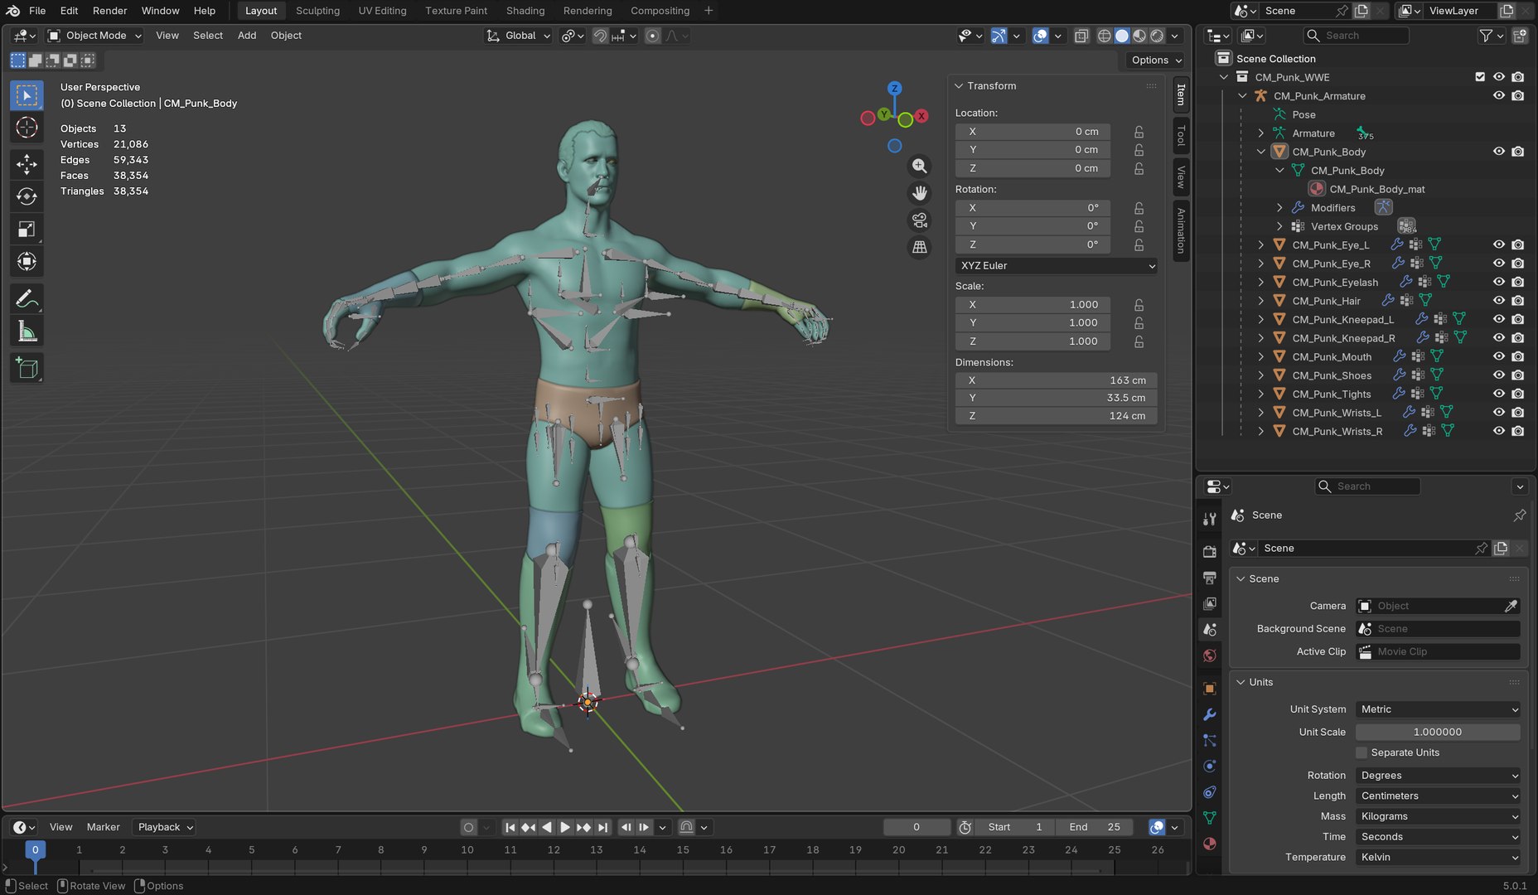Play the animation forward

click(564, 827)
